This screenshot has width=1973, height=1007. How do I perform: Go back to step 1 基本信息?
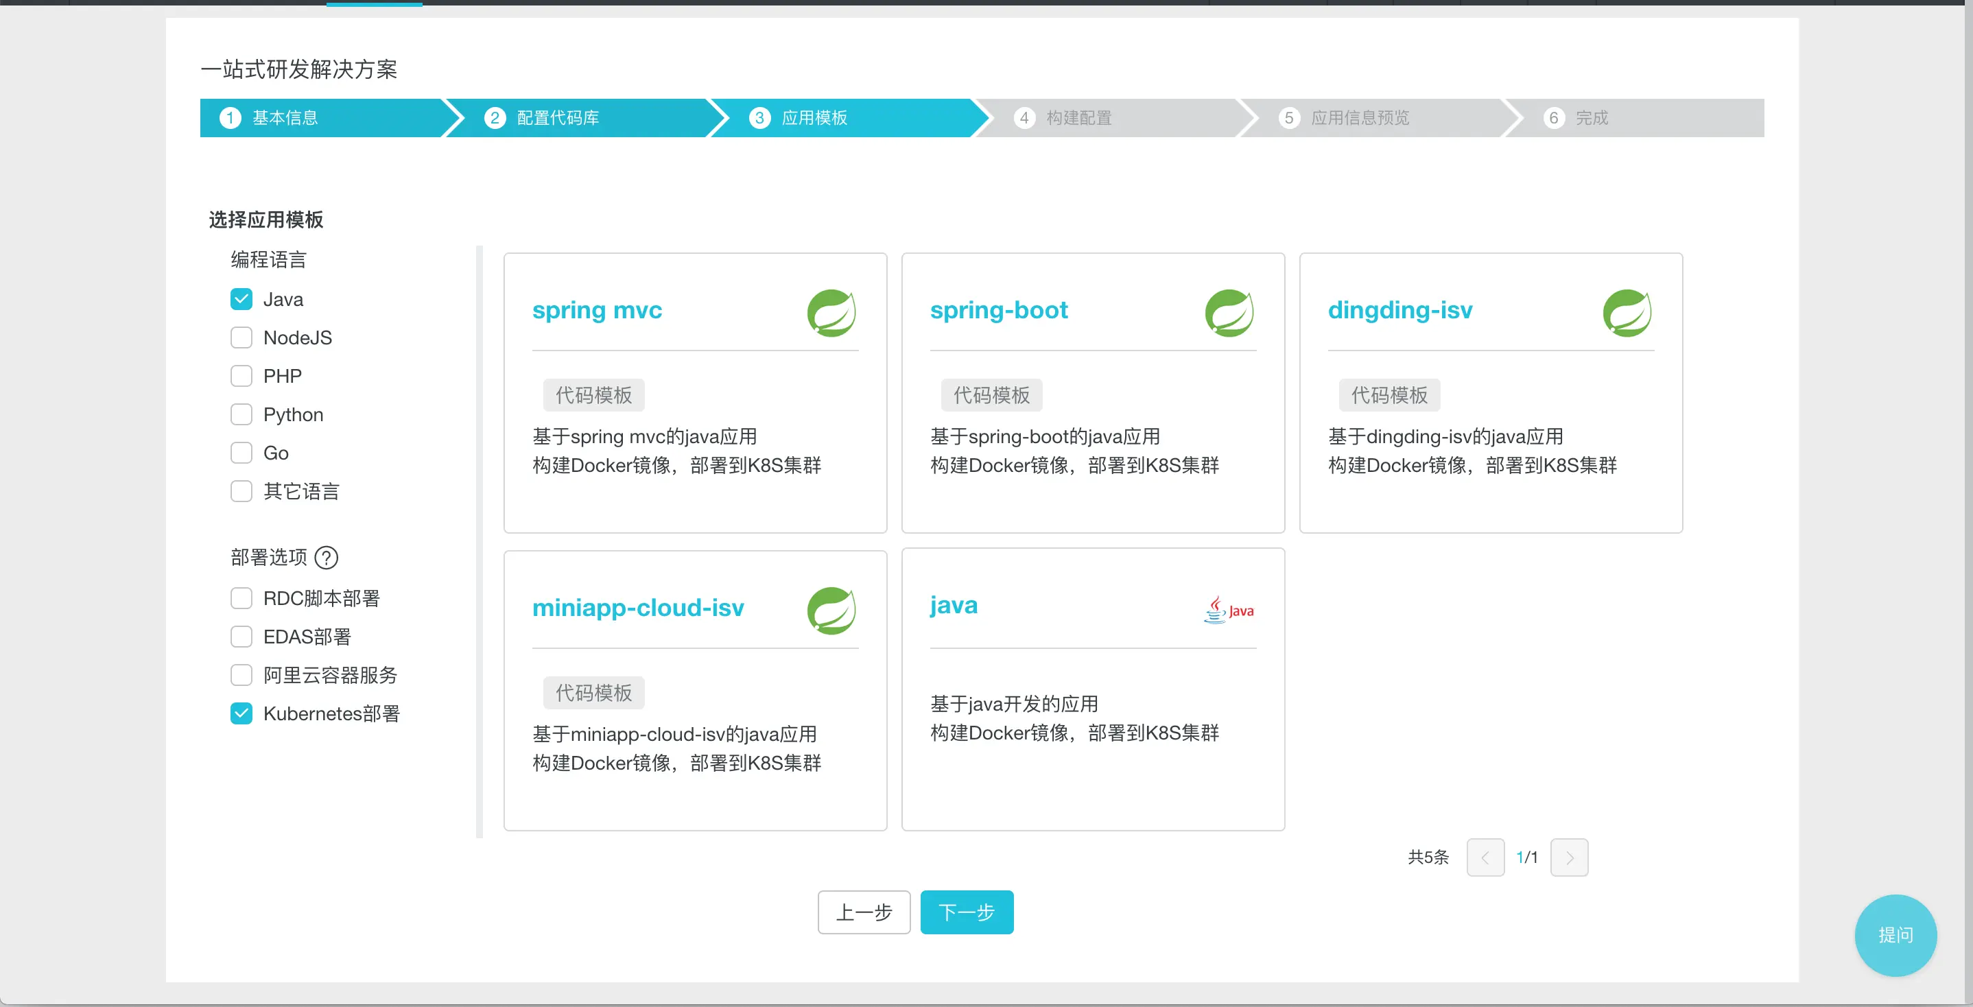click(x=285, y=118)
